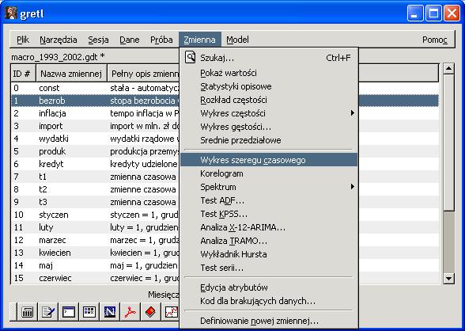Select the luty variable row
465x331 pixels.
(95, 227)
